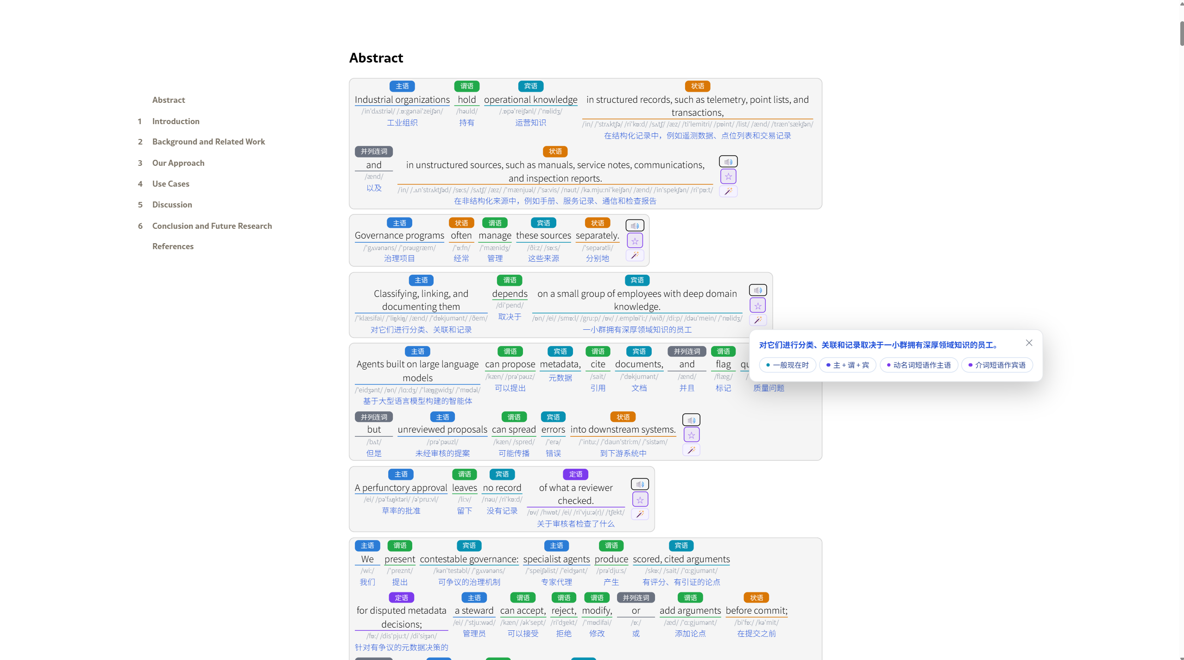Viewport: 1184px width, 660px height.
Task: Favorite the 'Governance programs' sentence with star
Action: 635,241
